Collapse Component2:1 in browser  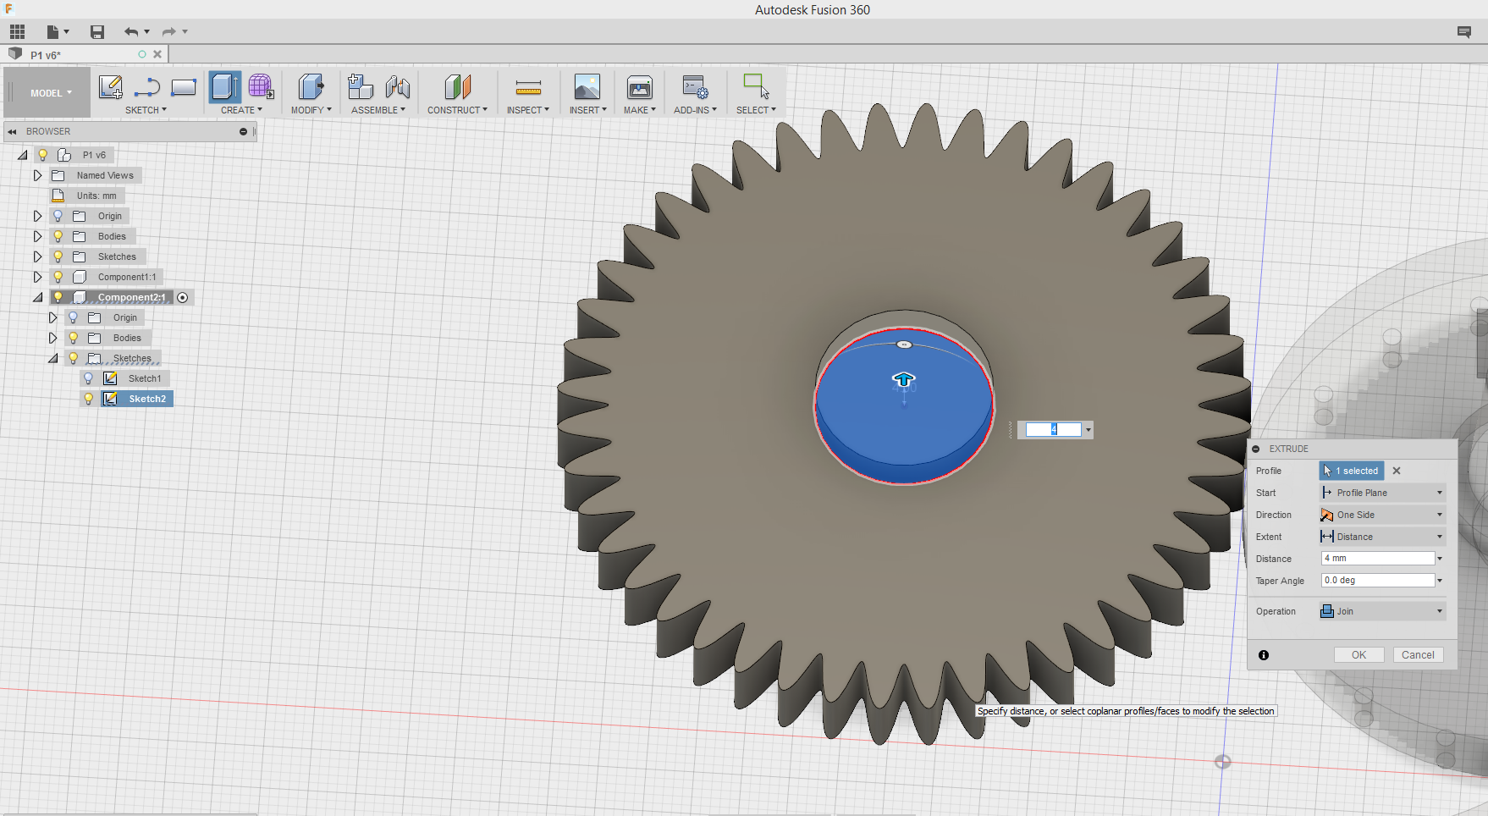pyautogui.click(x=37, y=297)
